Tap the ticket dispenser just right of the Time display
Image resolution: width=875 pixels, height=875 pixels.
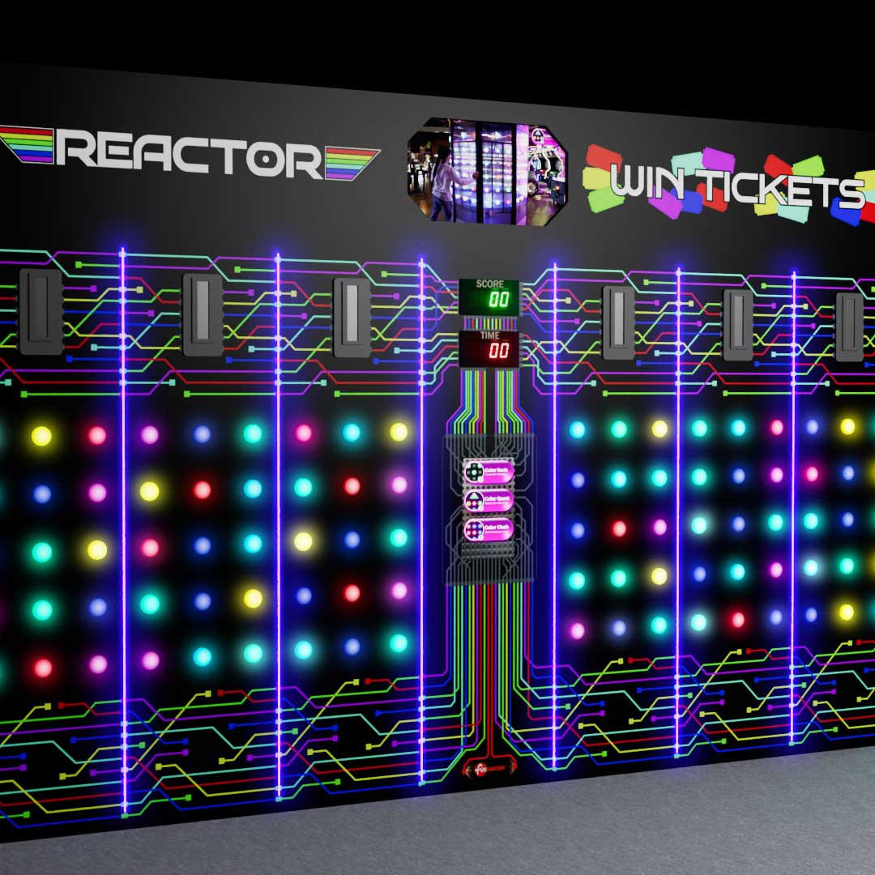(618, 322)
